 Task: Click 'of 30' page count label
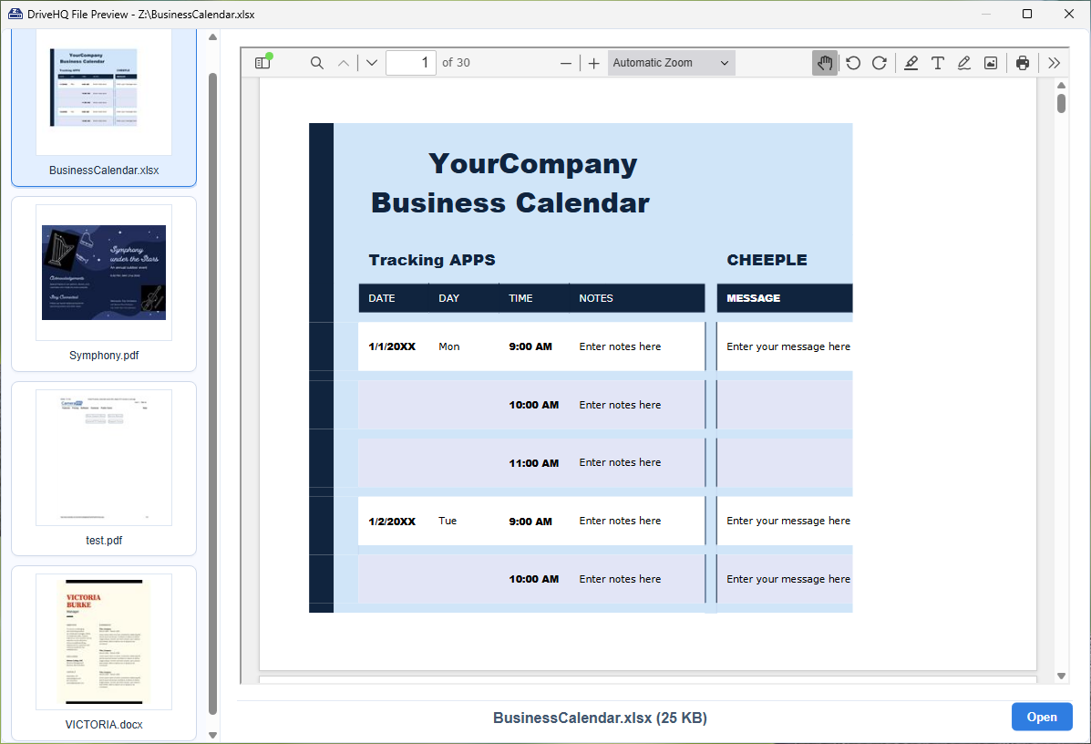pyautogui.click(x=456, y=63)
